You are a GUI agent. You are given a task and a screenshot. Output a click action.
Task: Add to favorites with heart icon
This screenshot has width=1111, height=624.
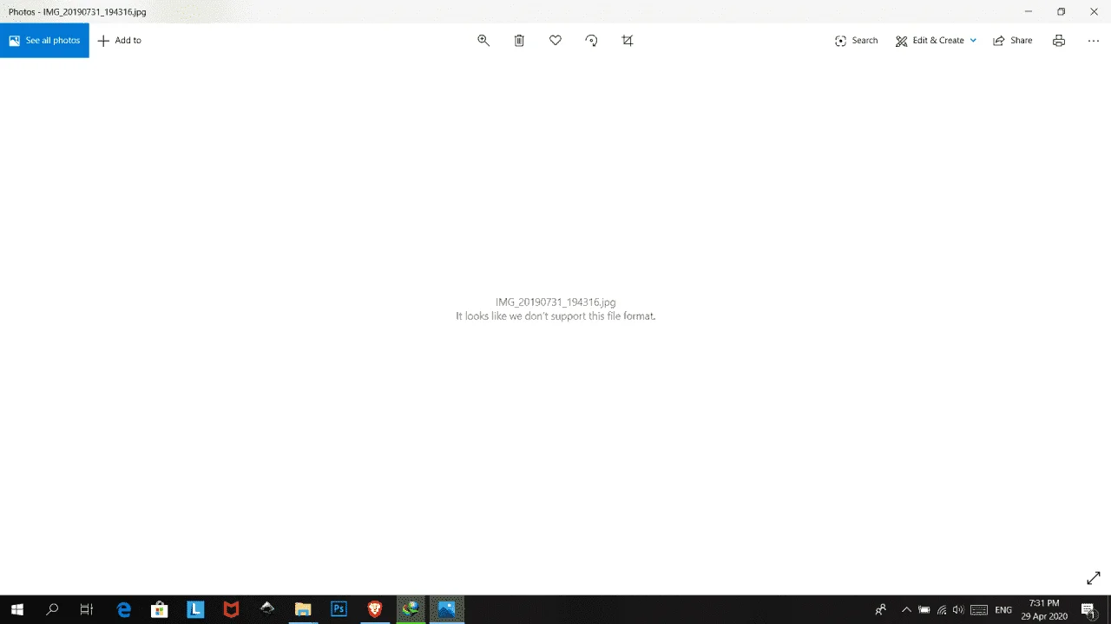tap(555, 41)
